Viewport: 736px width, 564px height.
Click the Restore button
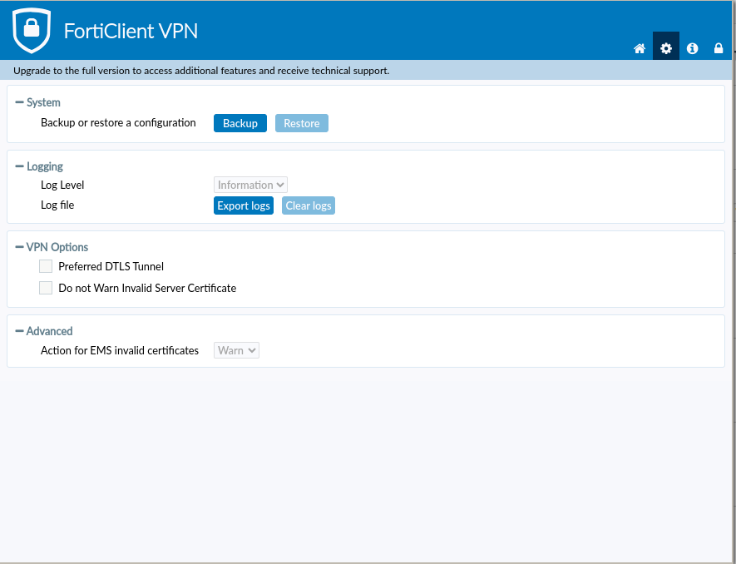[x=302, y=123]
